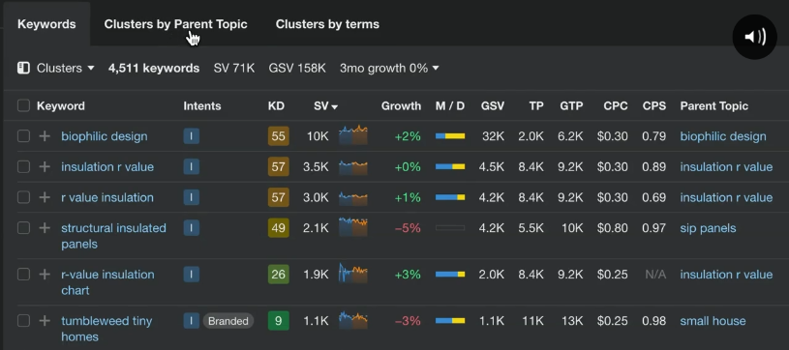Add insulation r value with plus icon
The width and height of the screenshot is (789, 350).
pos(45,167)
